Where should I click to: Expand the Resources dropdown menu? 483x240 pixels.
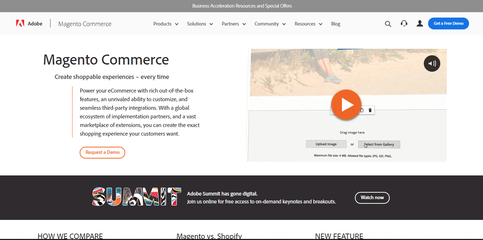pyautogui.click(x=309, y=24)
